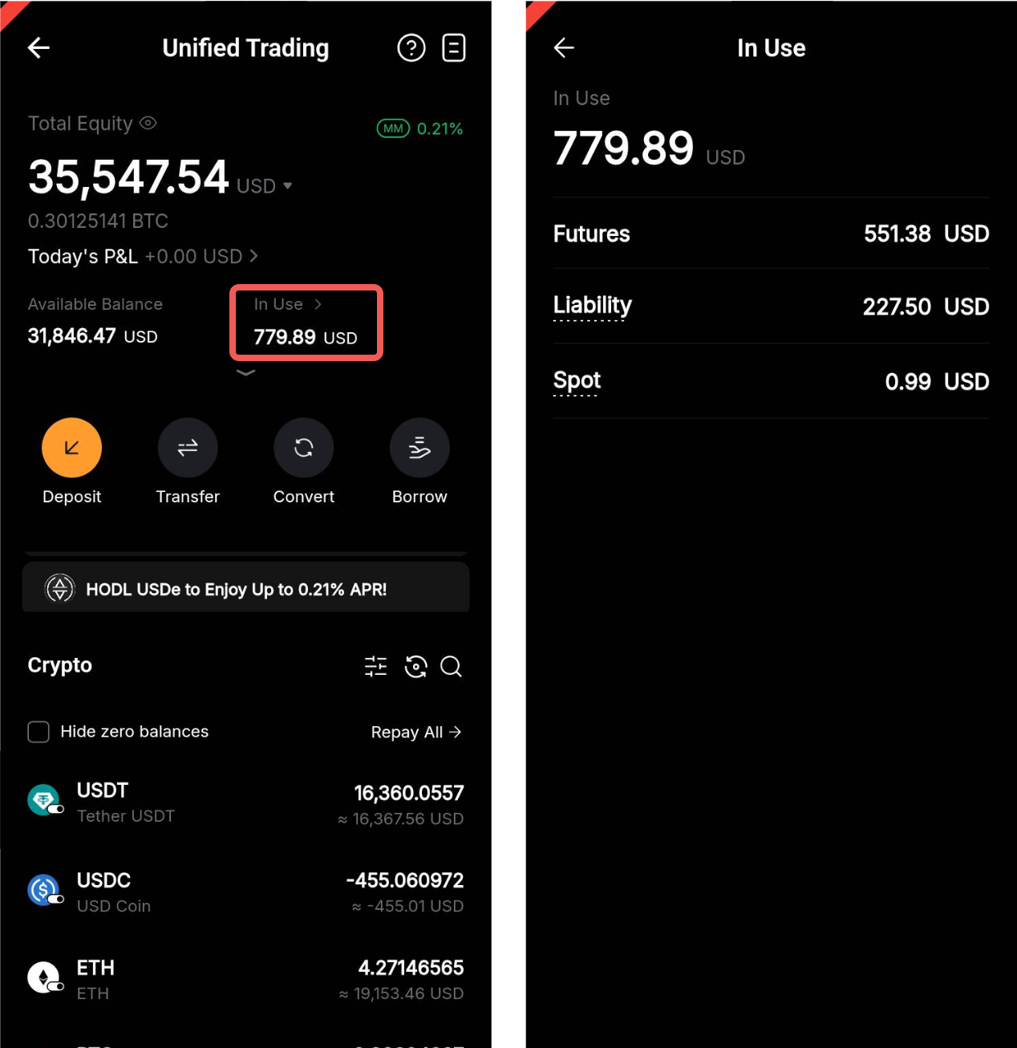
Task: Tap Repay All link
Action: [416, 732]
